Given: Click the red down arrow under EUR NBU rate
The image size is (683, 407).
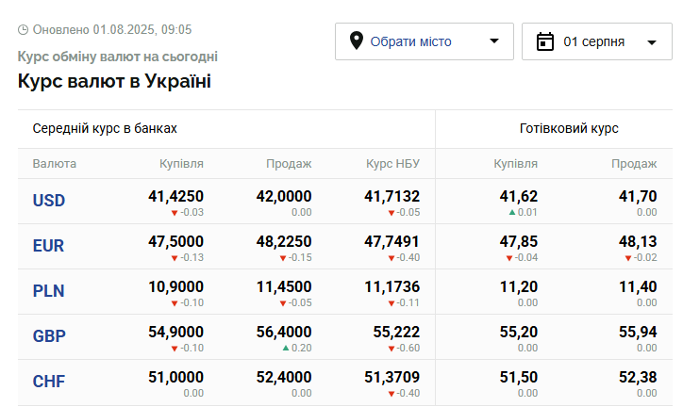Looking at the screenshot, I should point(391,258).
